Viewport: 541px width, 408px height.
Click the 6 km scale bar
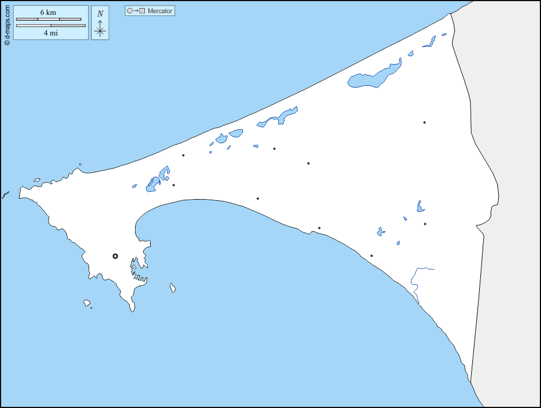pos(49,19)
